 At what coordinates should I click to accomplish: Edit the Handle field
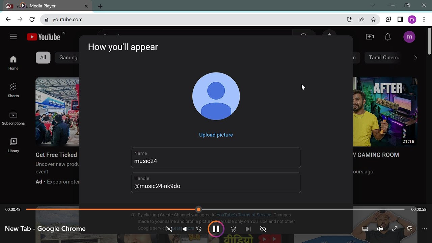point(216,183)
